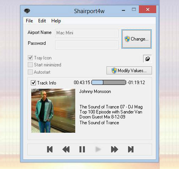This screenshot has width=179, height=169.
Task: Click the Modify Values... button
Action: tap(129, 71)
